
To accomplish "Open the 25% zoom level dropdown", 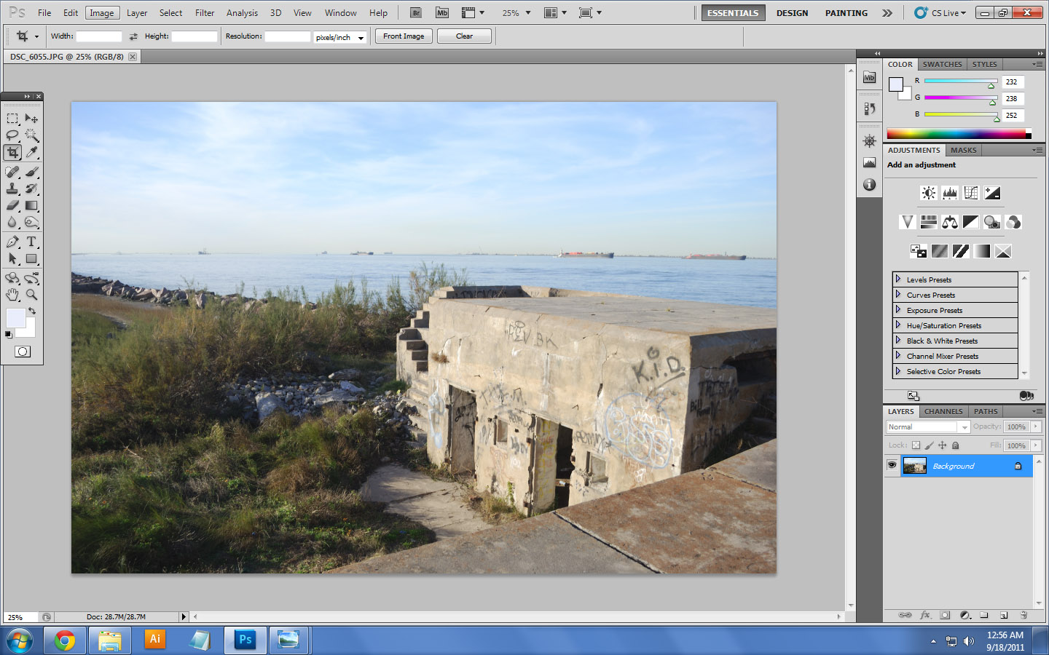I will click(x=516, y=13).
